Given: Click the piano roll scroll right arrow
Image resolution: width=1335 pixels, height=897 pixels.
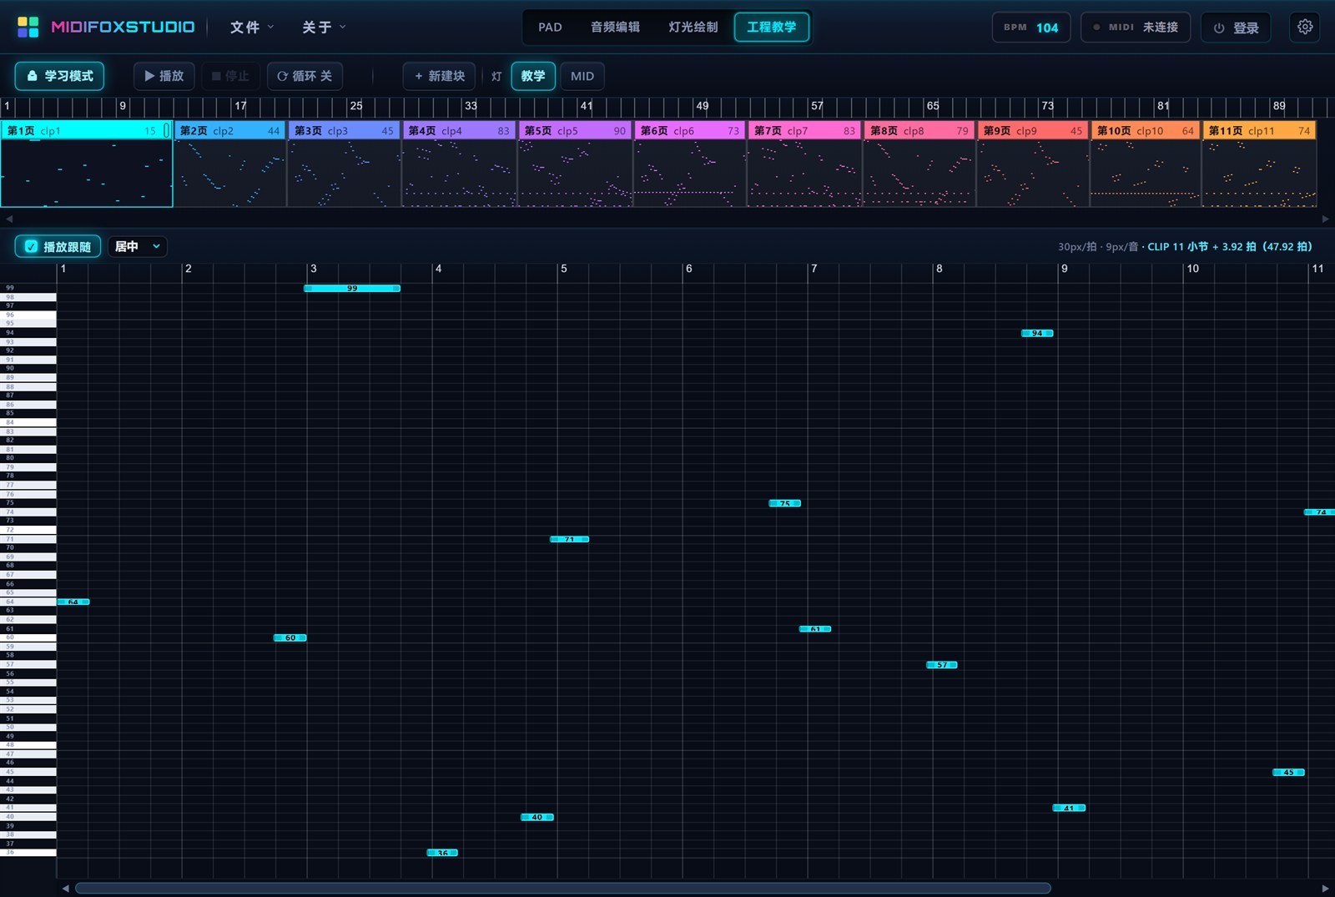Looking at the screenshot, I should [1326, 888].
